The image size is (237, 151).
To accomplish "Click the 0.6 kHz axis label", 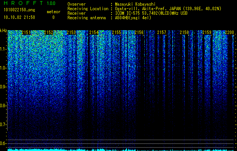I will click(x=3, y=143).
